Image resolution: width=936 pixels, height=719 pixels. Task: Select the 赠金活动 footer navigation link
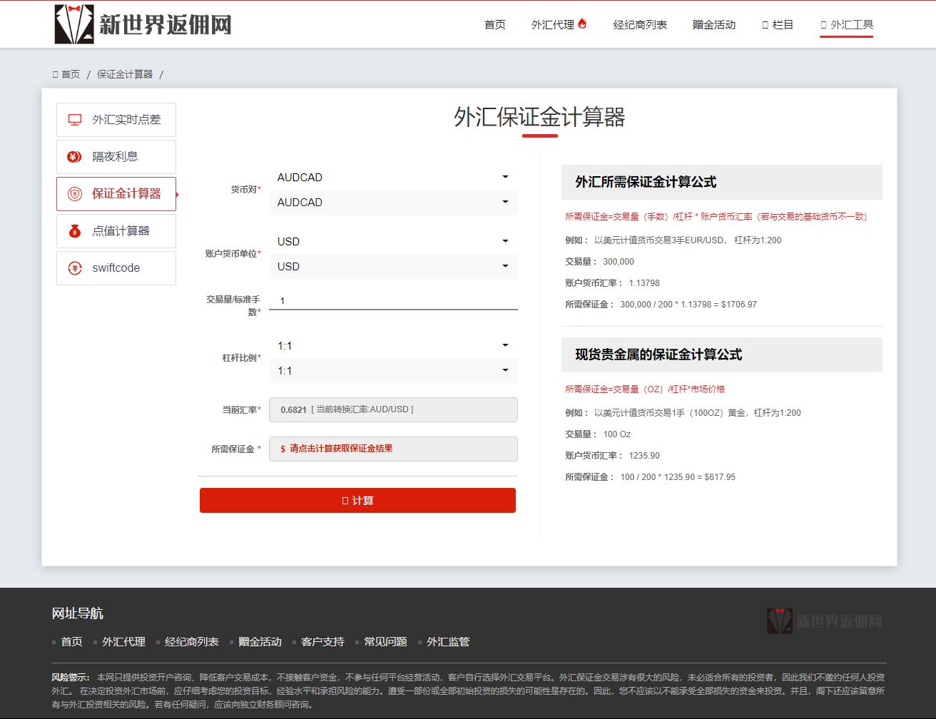point(260,641)
